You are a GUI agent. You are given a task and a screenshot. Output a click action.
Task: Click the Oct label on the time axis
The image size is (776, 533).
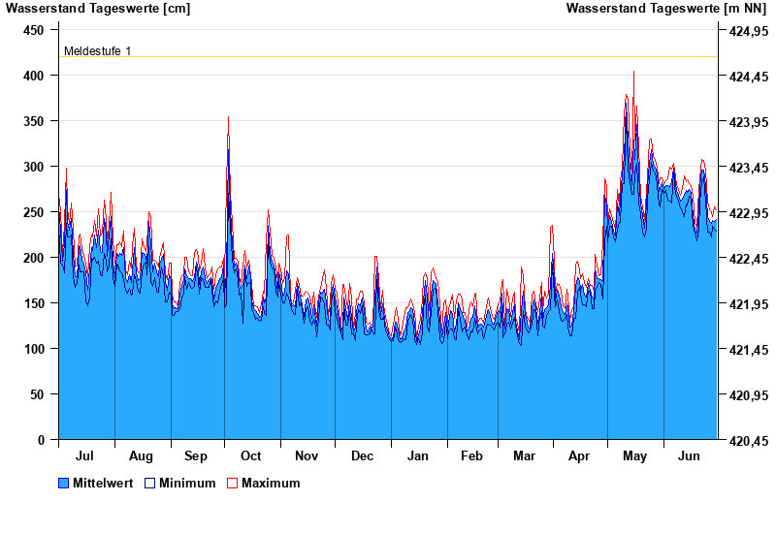251,455
